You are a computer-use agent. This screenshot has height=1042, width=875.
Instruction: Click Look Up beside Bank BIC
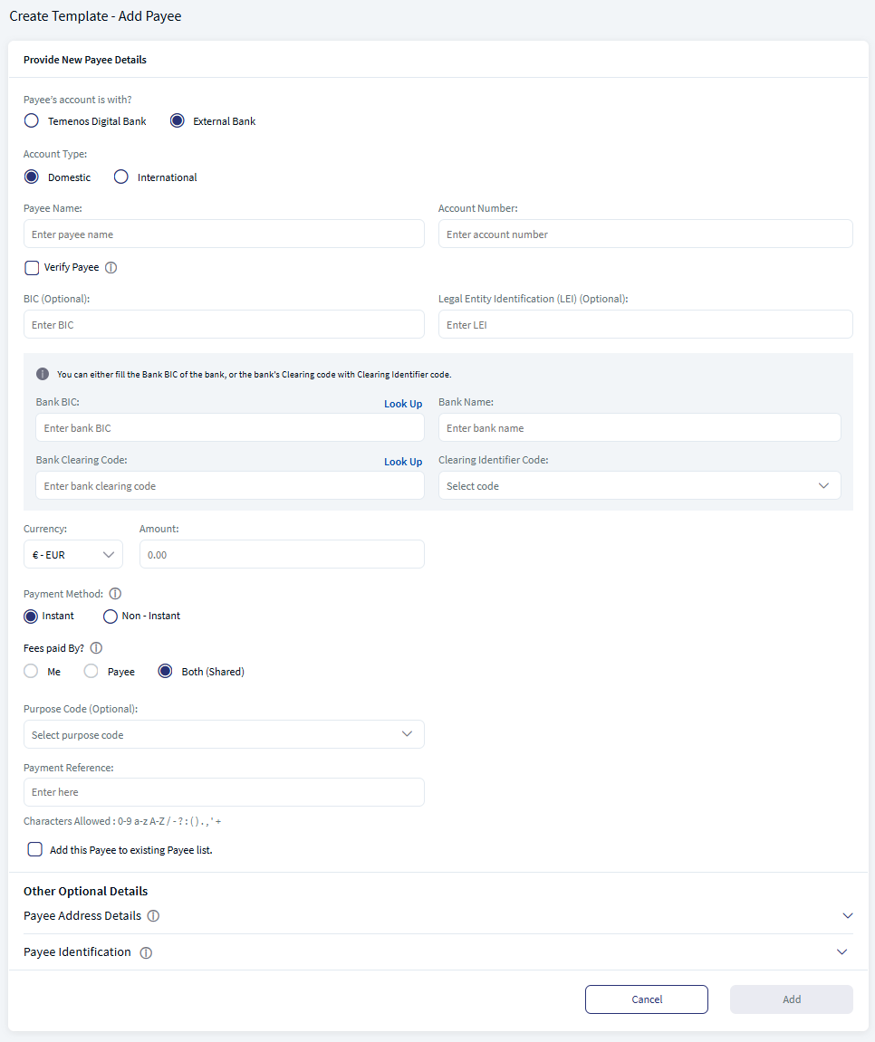point(403,404)
